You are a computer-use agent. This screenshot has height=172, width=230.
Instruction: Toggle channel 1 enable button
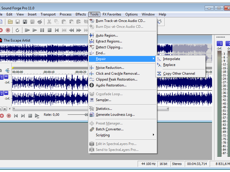[2, 77]
